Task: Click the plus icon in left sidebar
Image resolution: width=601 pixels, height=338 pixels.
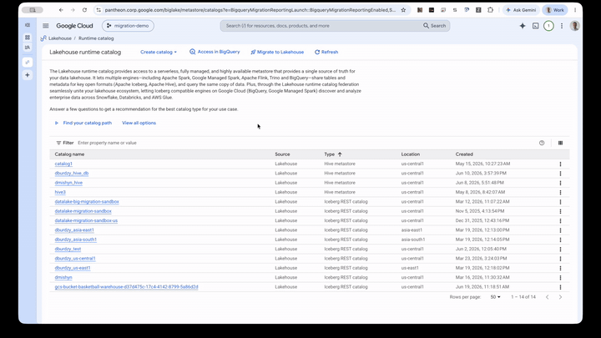Action: [x=28, y=75]
